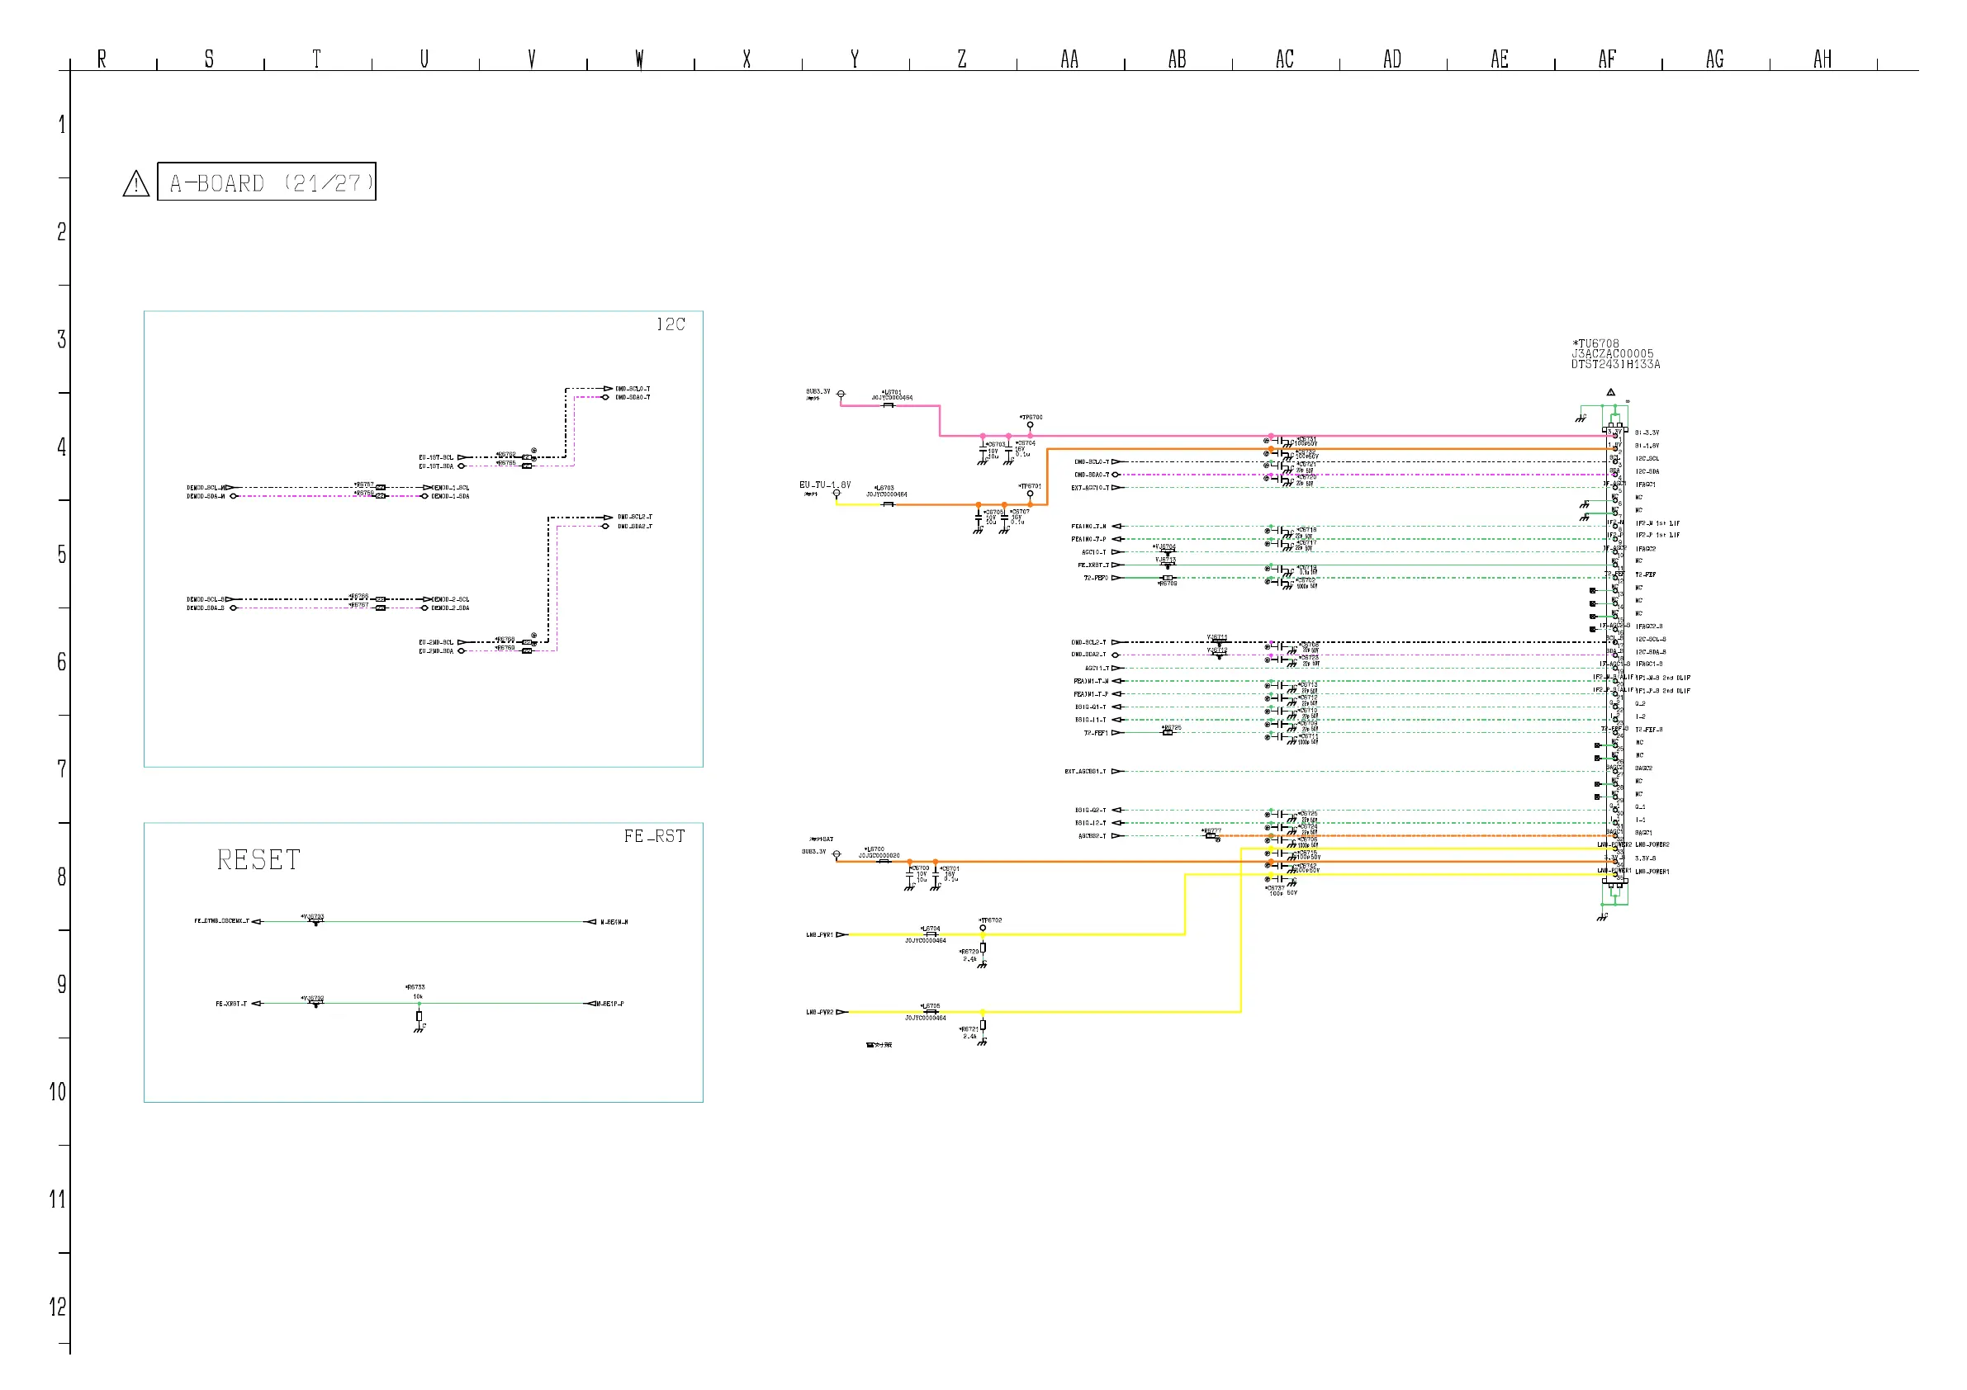This screenshot has height=1390, width=1967.
Task: Click row number 8 on left ruler
Action: 62,877
